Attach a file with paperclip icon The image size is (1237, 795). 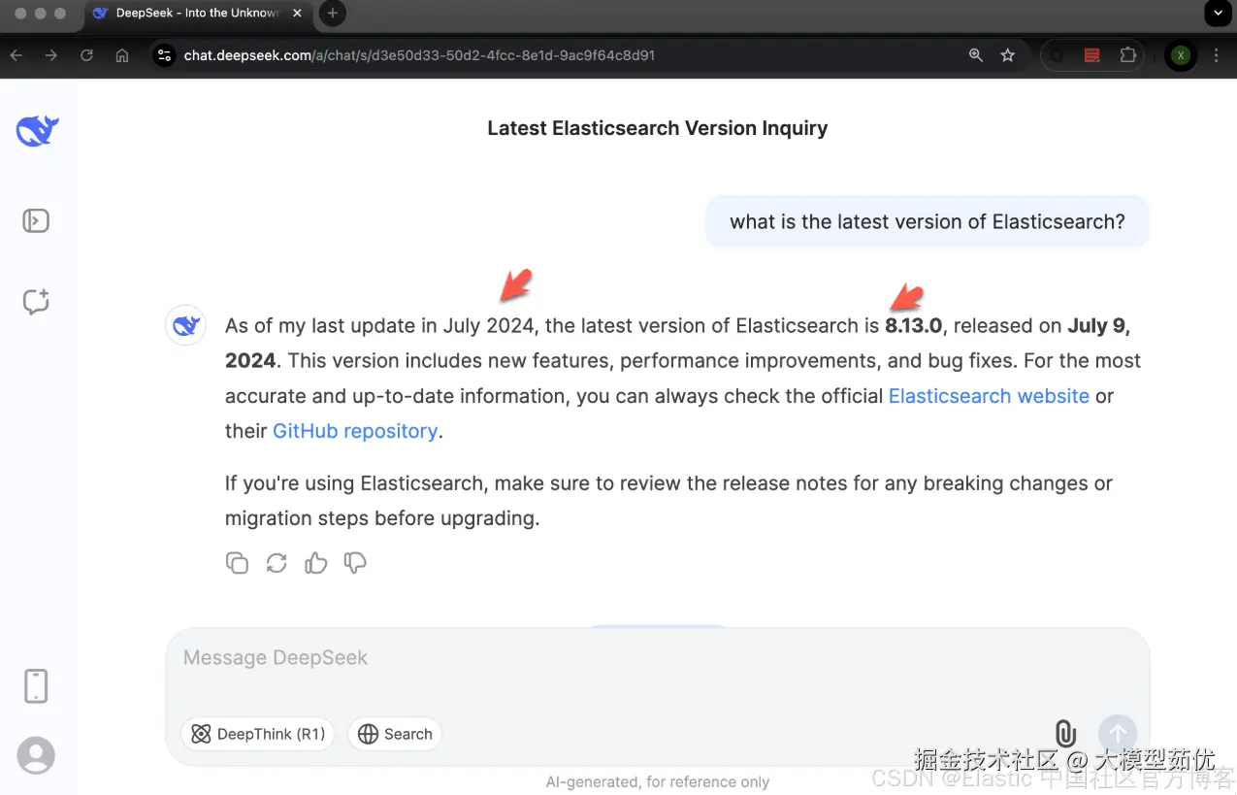[x=1064, y=734]
